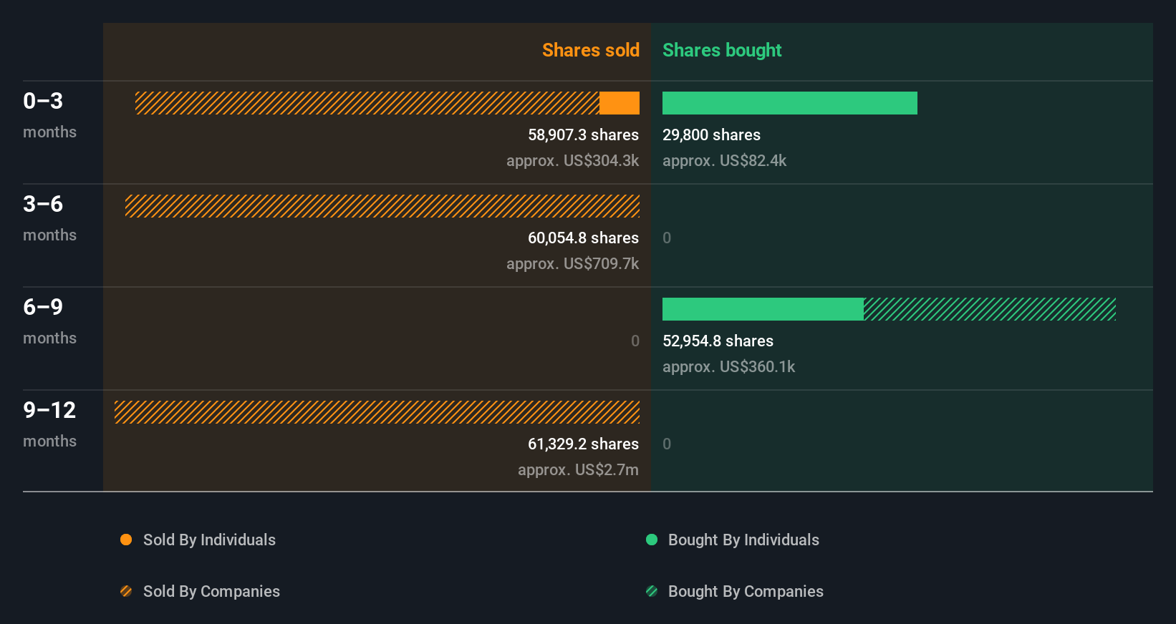1176x624 pixels.
Task: Click the striped Bought By Companies legend icon
Action: [x=652, y=591]
